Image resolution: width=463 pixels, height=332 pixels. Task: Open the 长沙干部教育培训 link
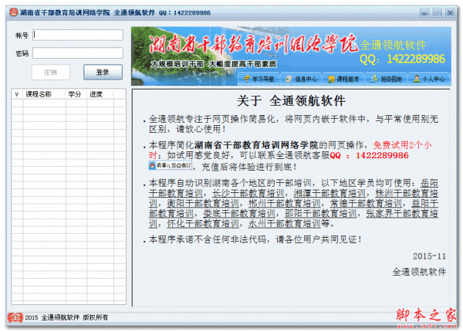(x=248, y=194)
